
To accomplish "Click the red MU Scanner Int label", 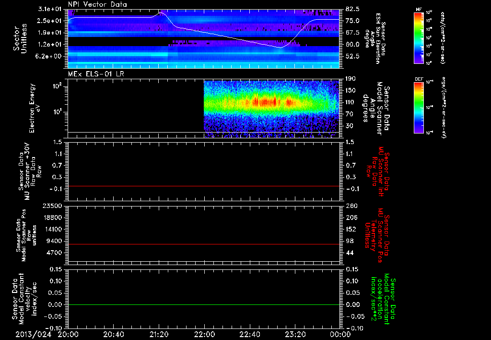I will point(382,172).
